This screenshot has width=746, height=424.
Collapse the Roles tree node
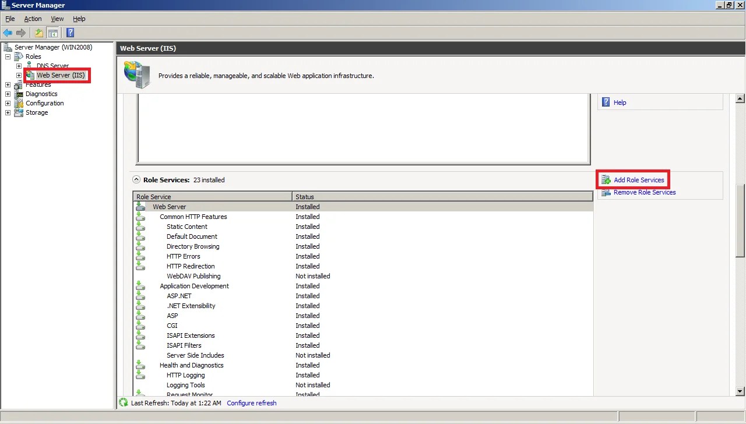point(8,56)
